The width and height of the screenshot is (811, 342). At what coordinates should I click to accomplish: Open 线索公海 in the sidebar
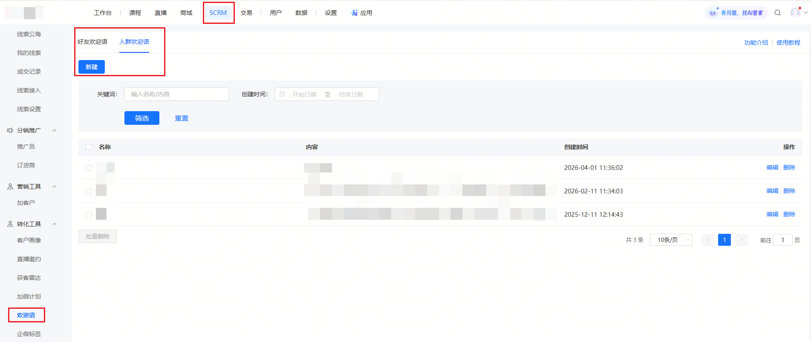[x=29, y=34]
